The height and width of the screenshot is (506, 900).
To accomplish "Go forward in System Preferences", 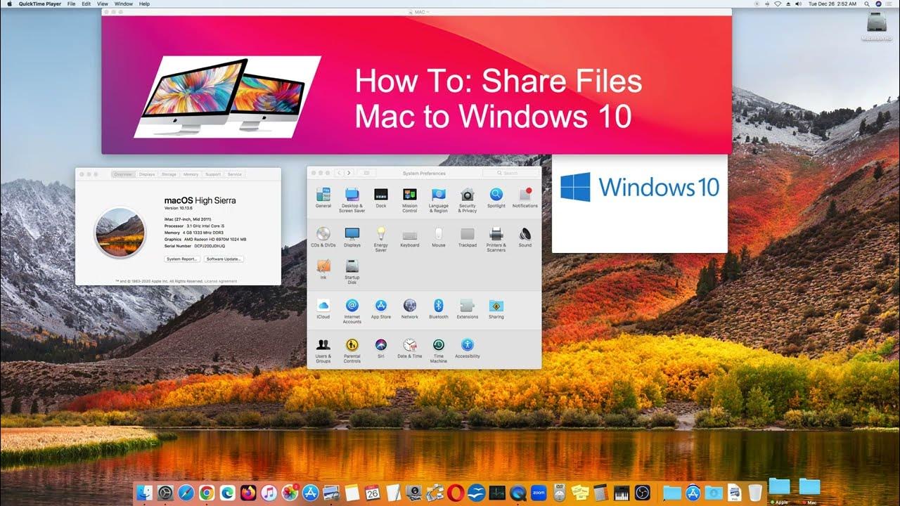I will click(x=349, y=173).
